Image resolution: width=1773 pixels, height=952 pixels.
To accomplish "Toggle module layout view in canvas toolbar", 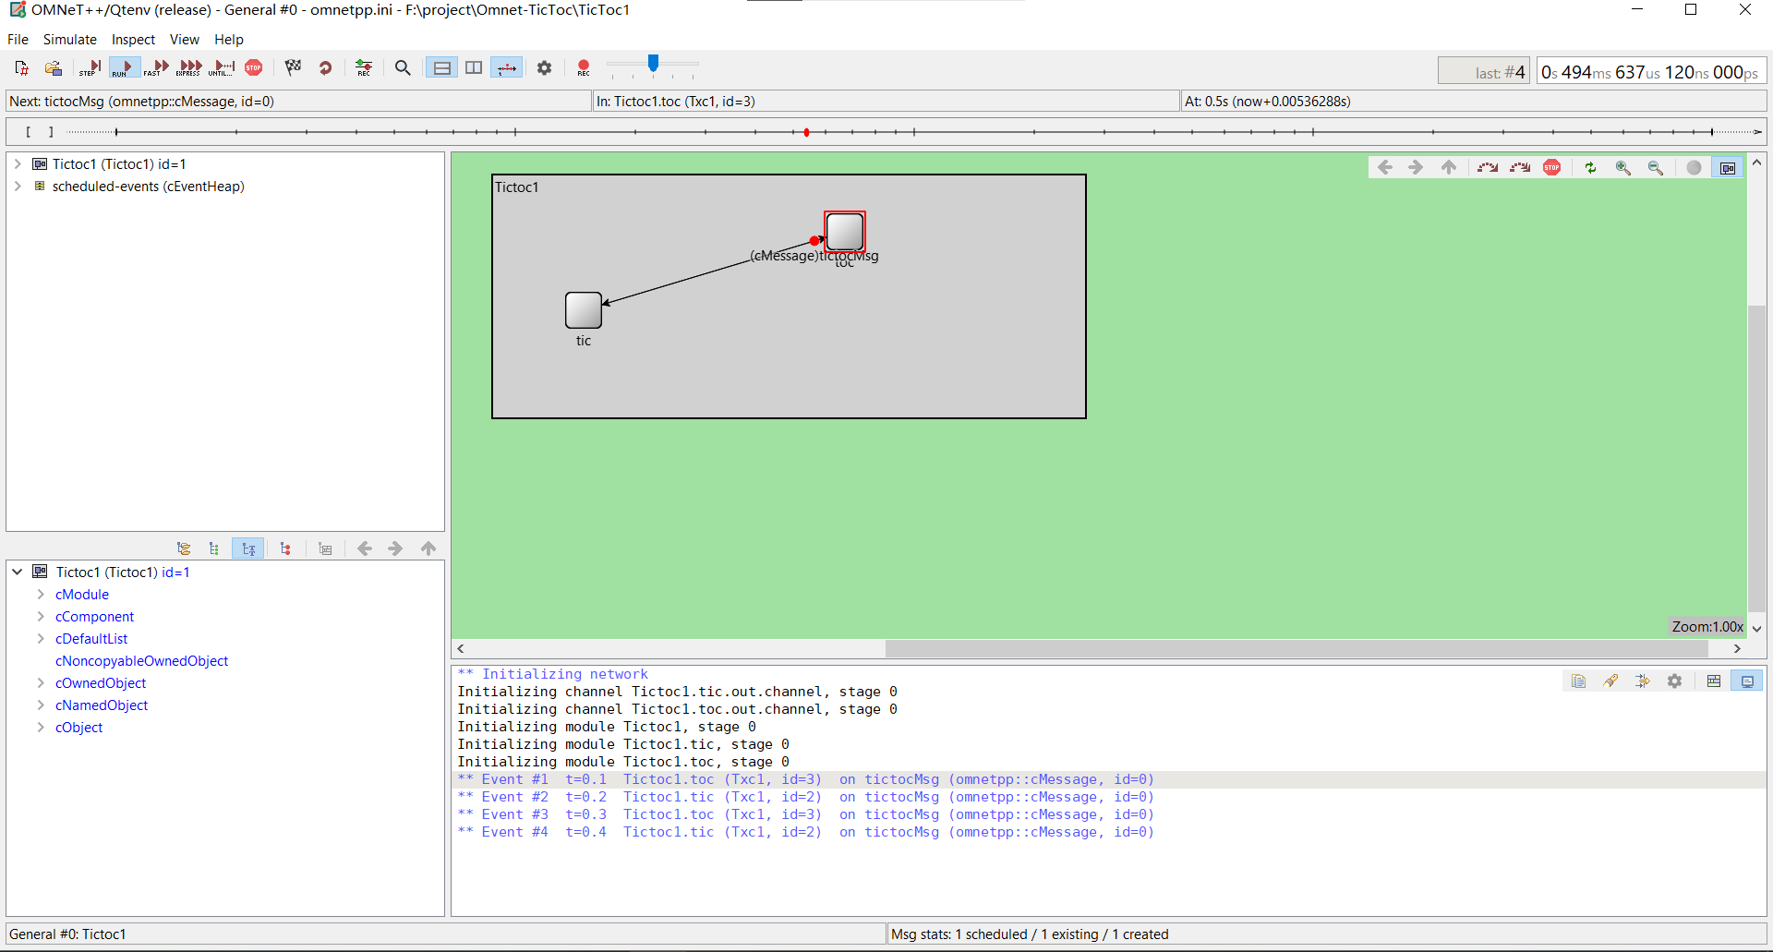I will click(x=1728, y=167).
